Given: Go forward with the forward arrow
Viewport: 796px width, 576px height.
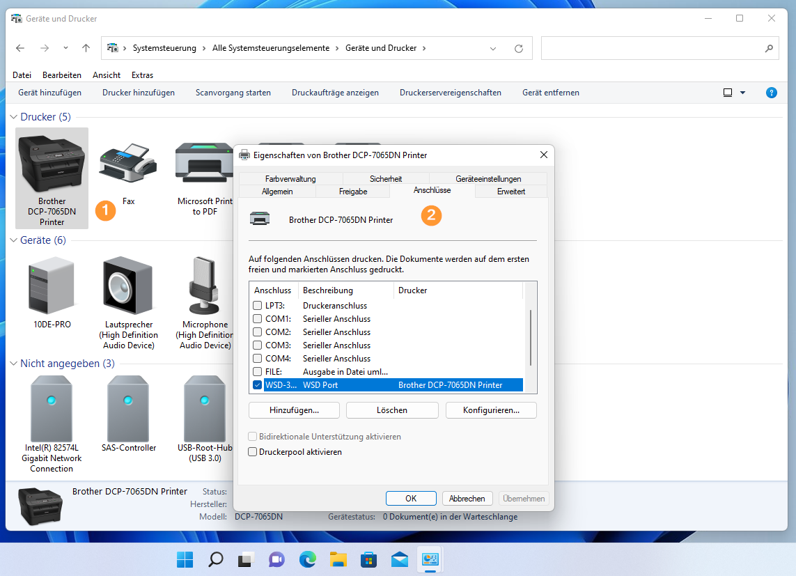Looking at the screenshot, I should click(45, 48).
